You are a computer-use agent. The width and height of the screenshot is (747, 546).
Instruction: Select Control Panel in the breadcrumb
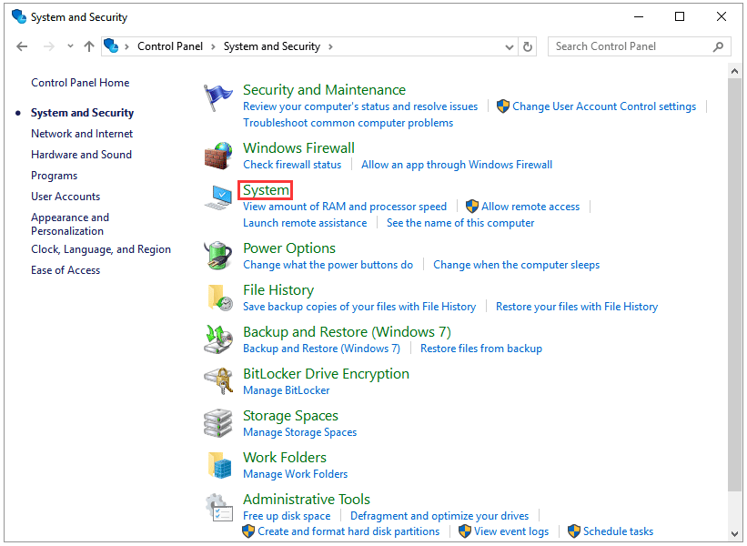coord(170,46)
